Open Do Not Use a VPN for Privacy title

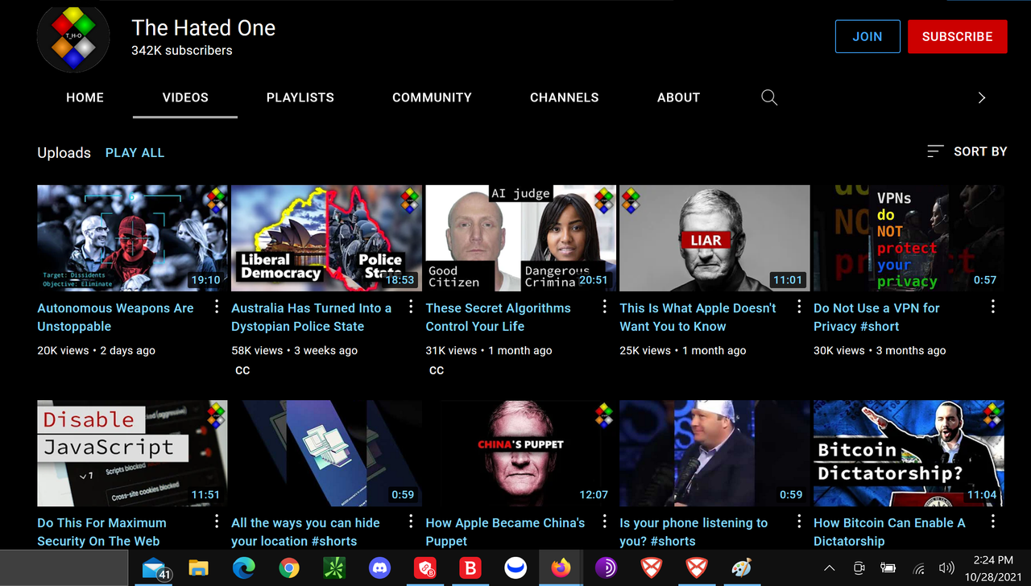(x=876, y=317)
